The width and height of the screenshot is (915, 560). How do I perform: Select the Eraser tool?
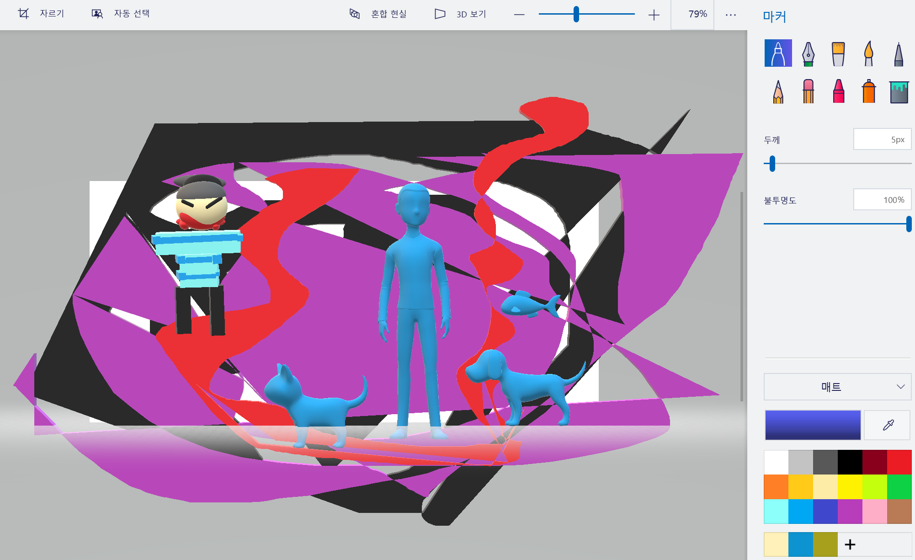808,91
